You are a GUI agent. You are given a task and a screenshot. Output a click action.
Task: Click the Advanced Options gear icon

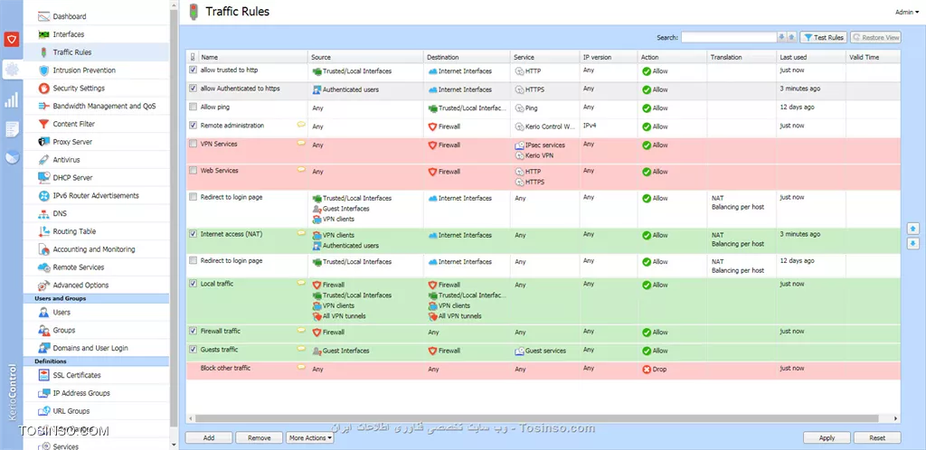click(43, 285)
